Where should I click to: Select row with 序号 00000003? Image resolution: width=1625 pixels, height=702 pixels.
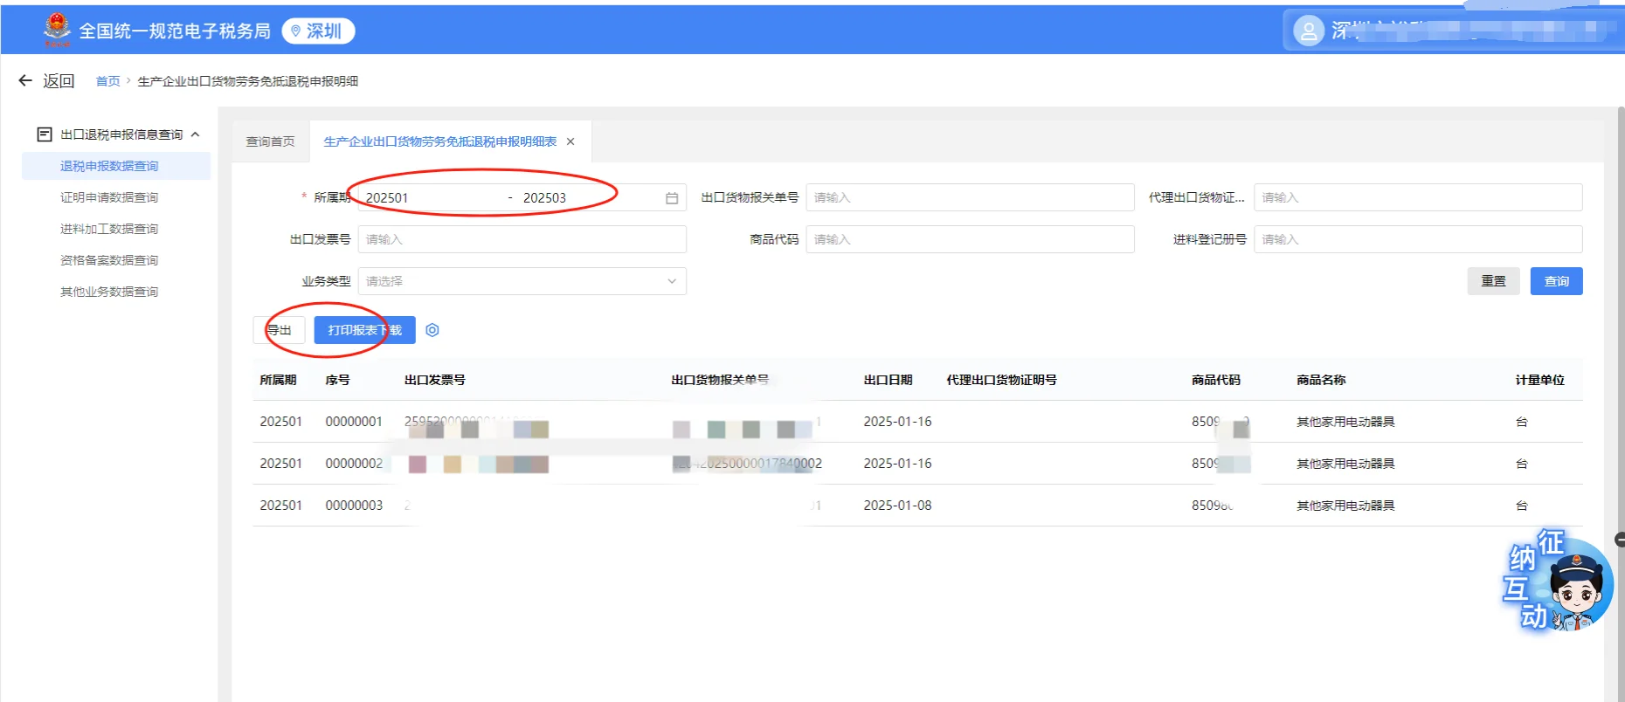tap(917, 506)
